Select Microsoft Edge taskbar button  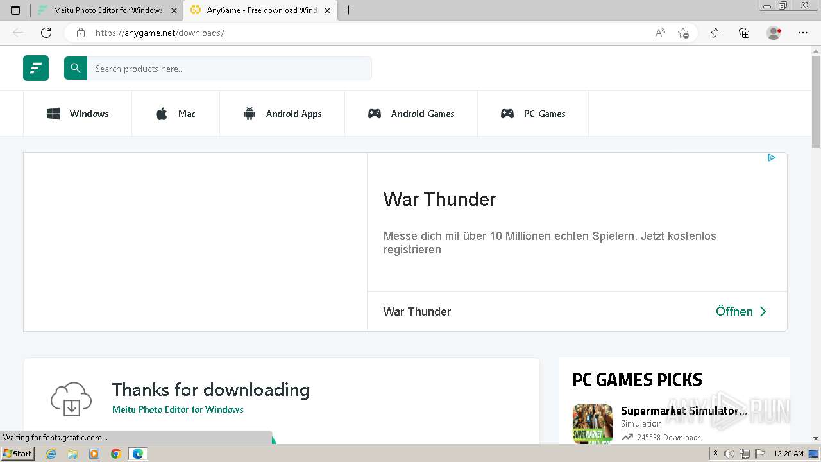click(x=137, y=454)
